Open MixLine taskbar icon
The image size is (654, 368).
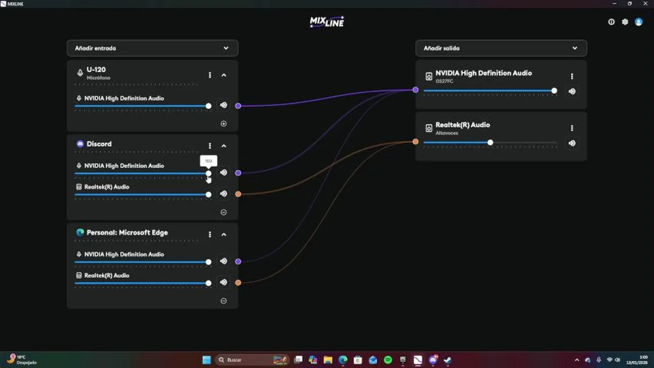coord(418,360)
